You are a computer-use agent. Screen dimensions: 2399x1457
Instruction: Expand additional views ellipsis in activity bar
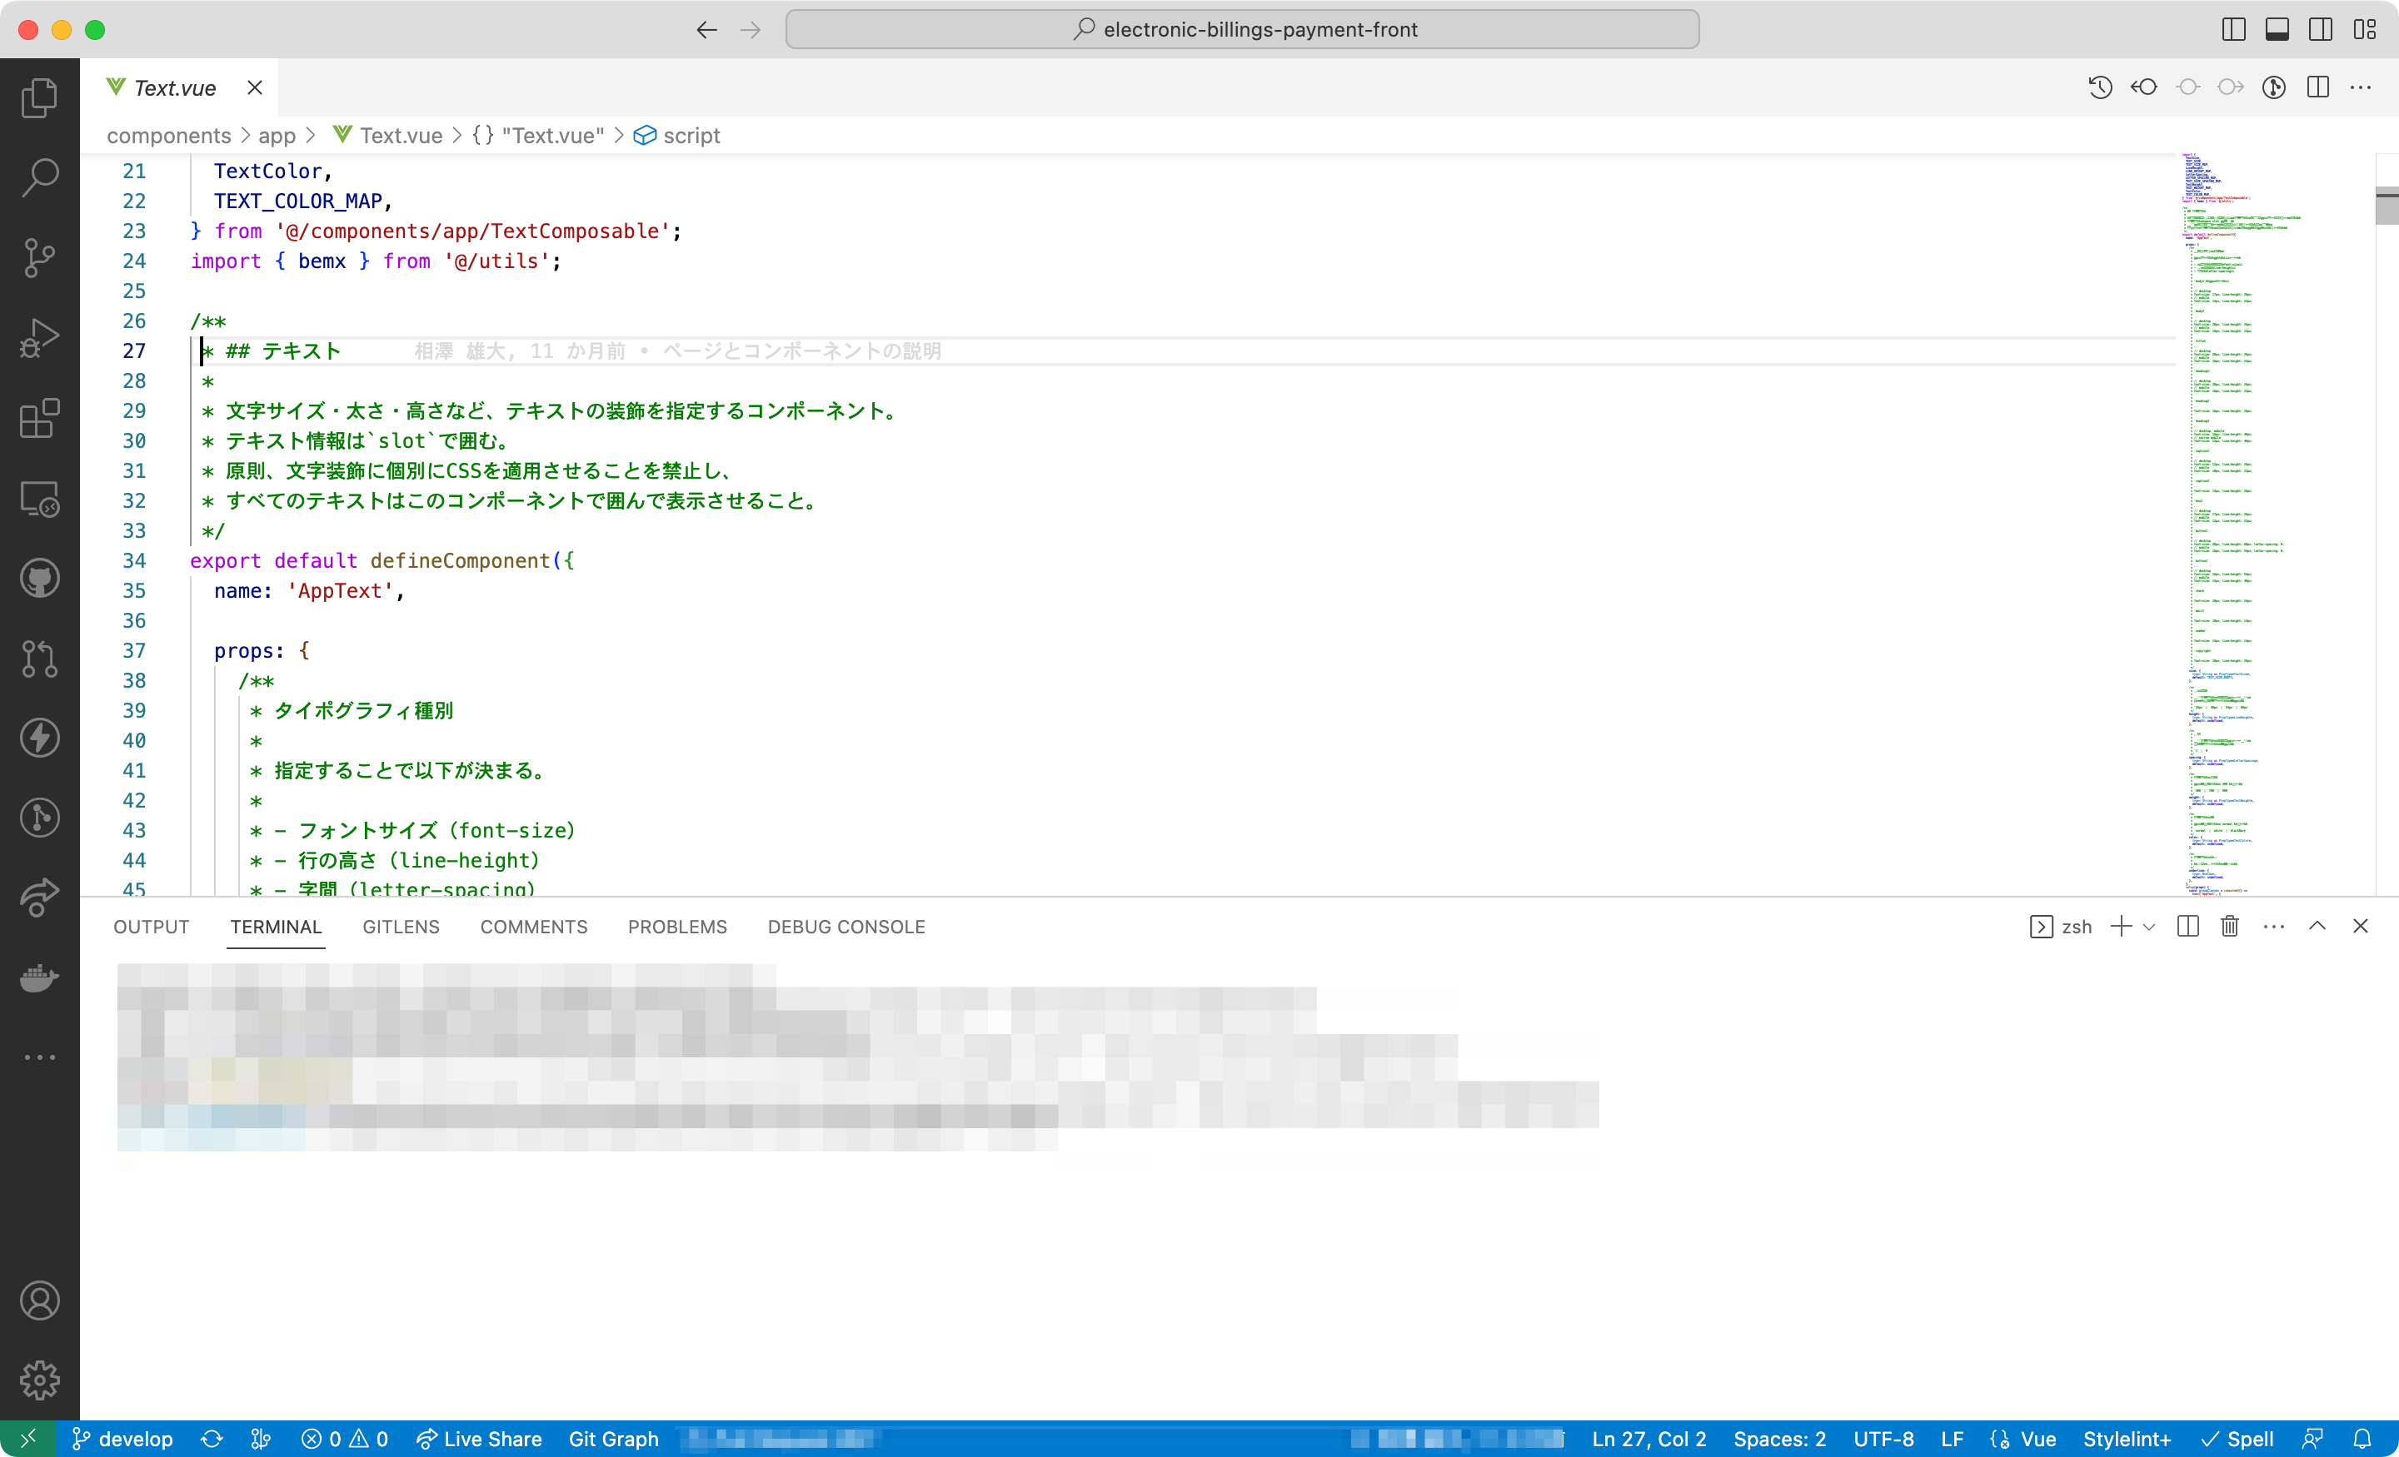pyautogui.click(x=39, y=1057)
